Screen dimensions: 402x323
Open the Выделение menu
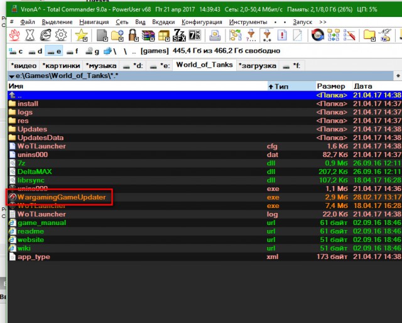57,22
